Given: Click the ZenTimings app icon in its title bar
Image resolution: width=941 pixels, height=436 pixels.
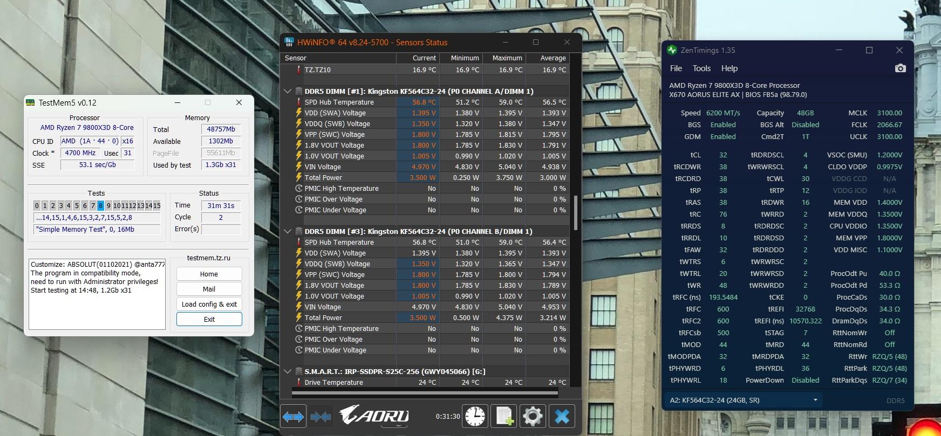Looking at the screenshot, I should pos(672,50).
